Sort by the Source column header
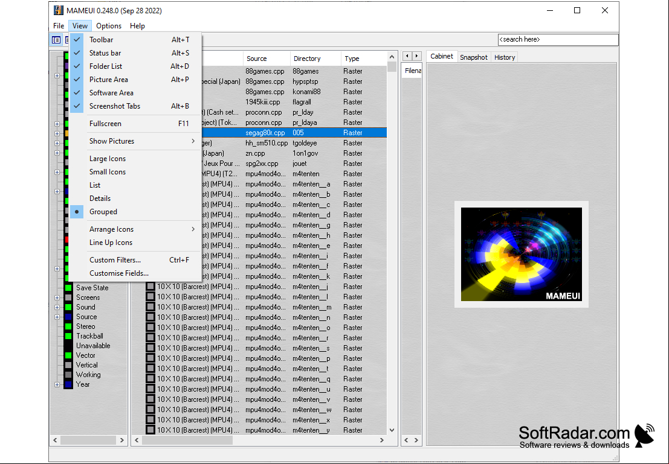 (x=267, y=59)
